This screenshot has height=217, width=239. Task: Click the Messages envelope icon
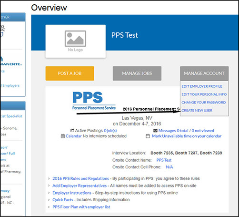(x=155, y=131)
